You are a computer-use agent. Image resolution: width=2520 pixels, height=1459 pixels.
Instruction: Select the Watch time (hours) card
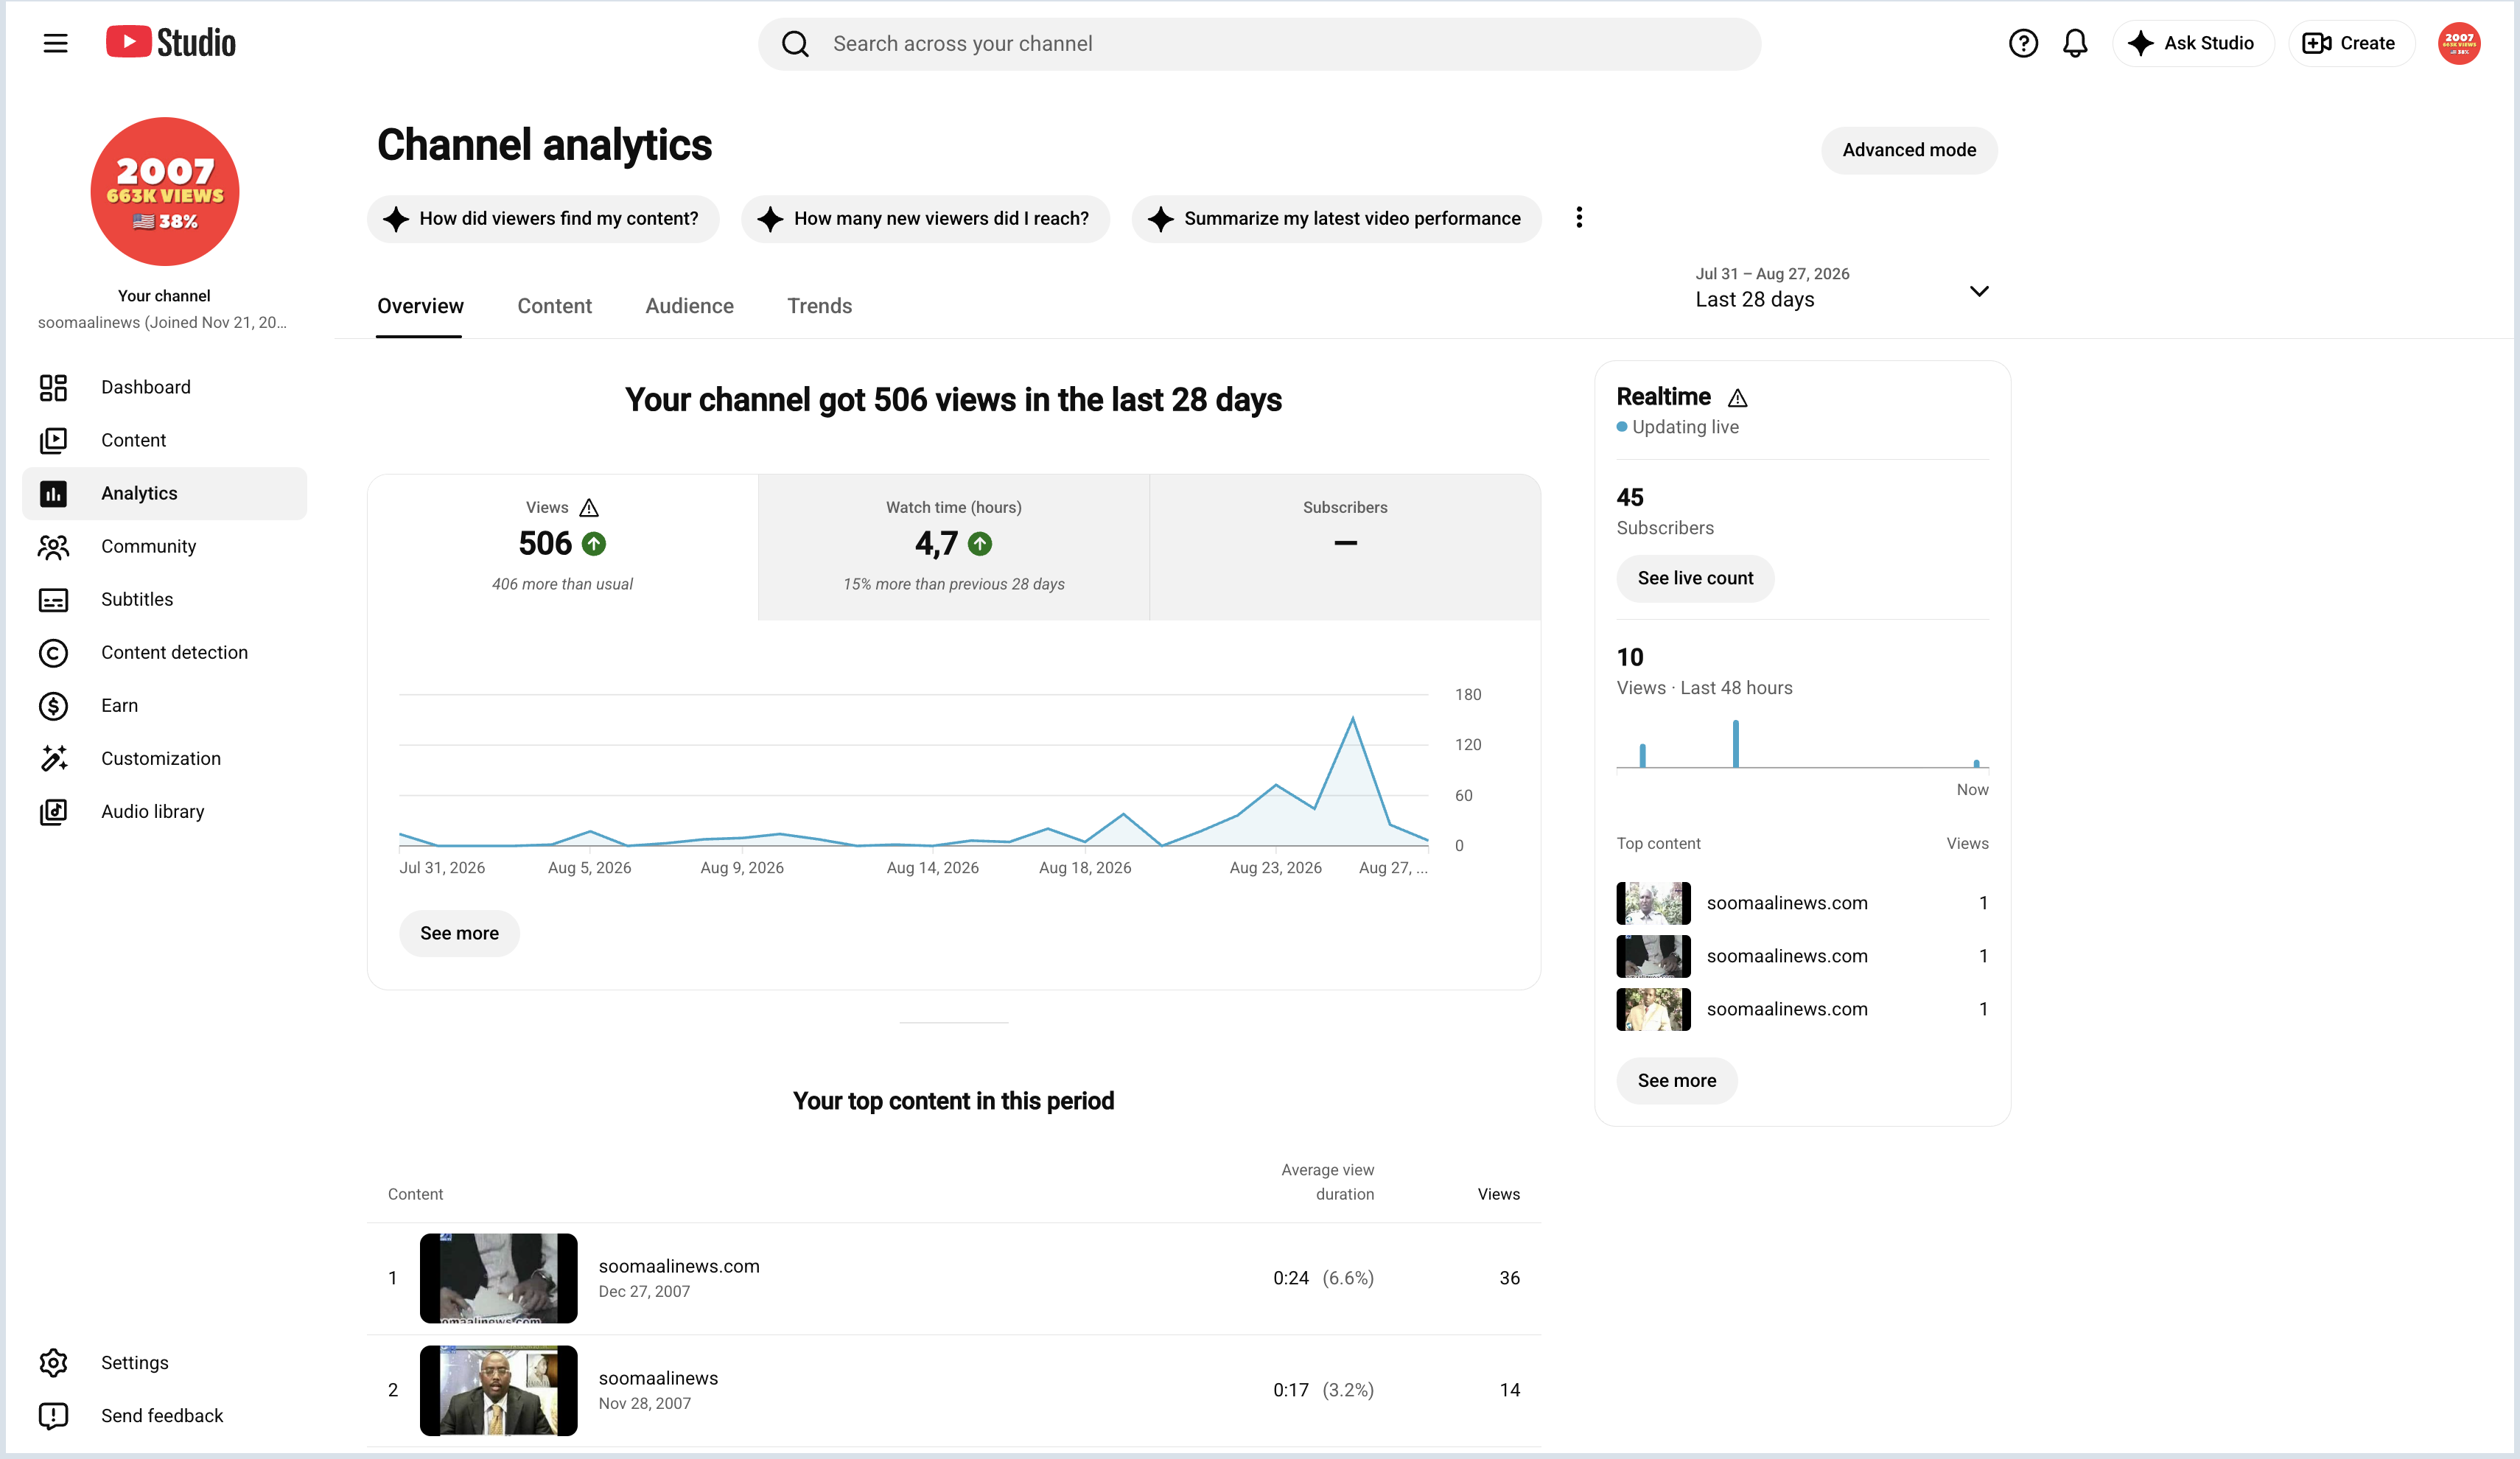(x=953, y=547)
